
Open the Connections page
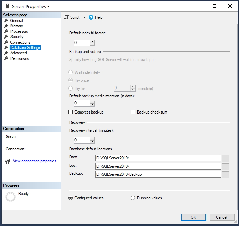(20, 42)
